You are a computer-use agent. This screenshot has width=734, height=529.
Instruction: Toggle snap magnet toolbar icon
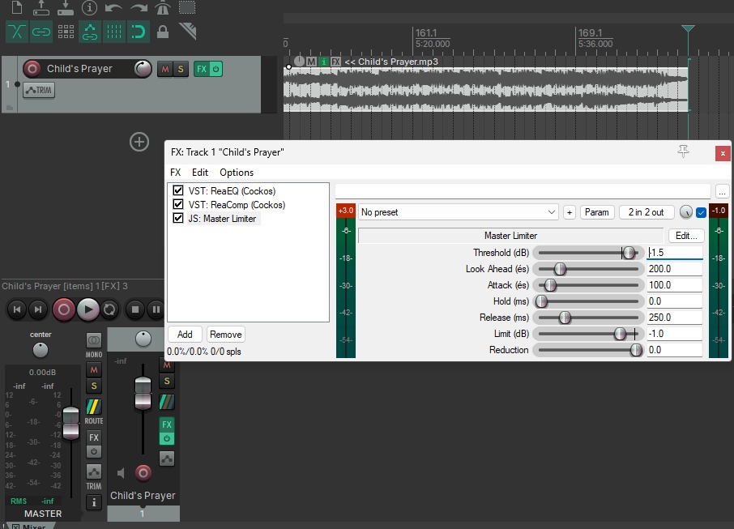click(138, 32)
